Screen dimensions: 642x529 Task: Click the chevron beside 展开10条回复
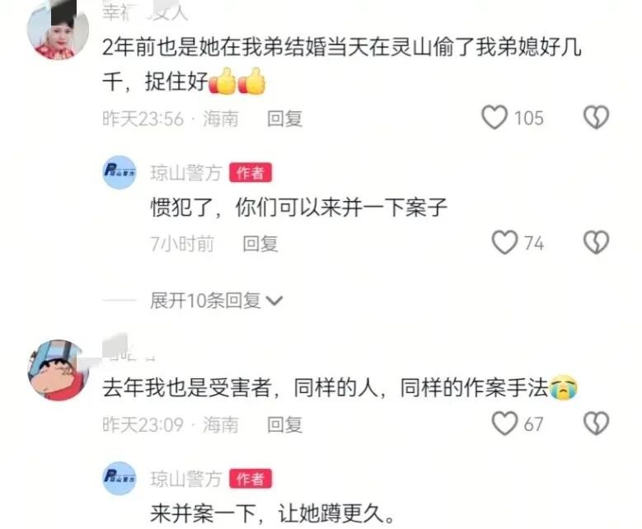coord(274,301)
